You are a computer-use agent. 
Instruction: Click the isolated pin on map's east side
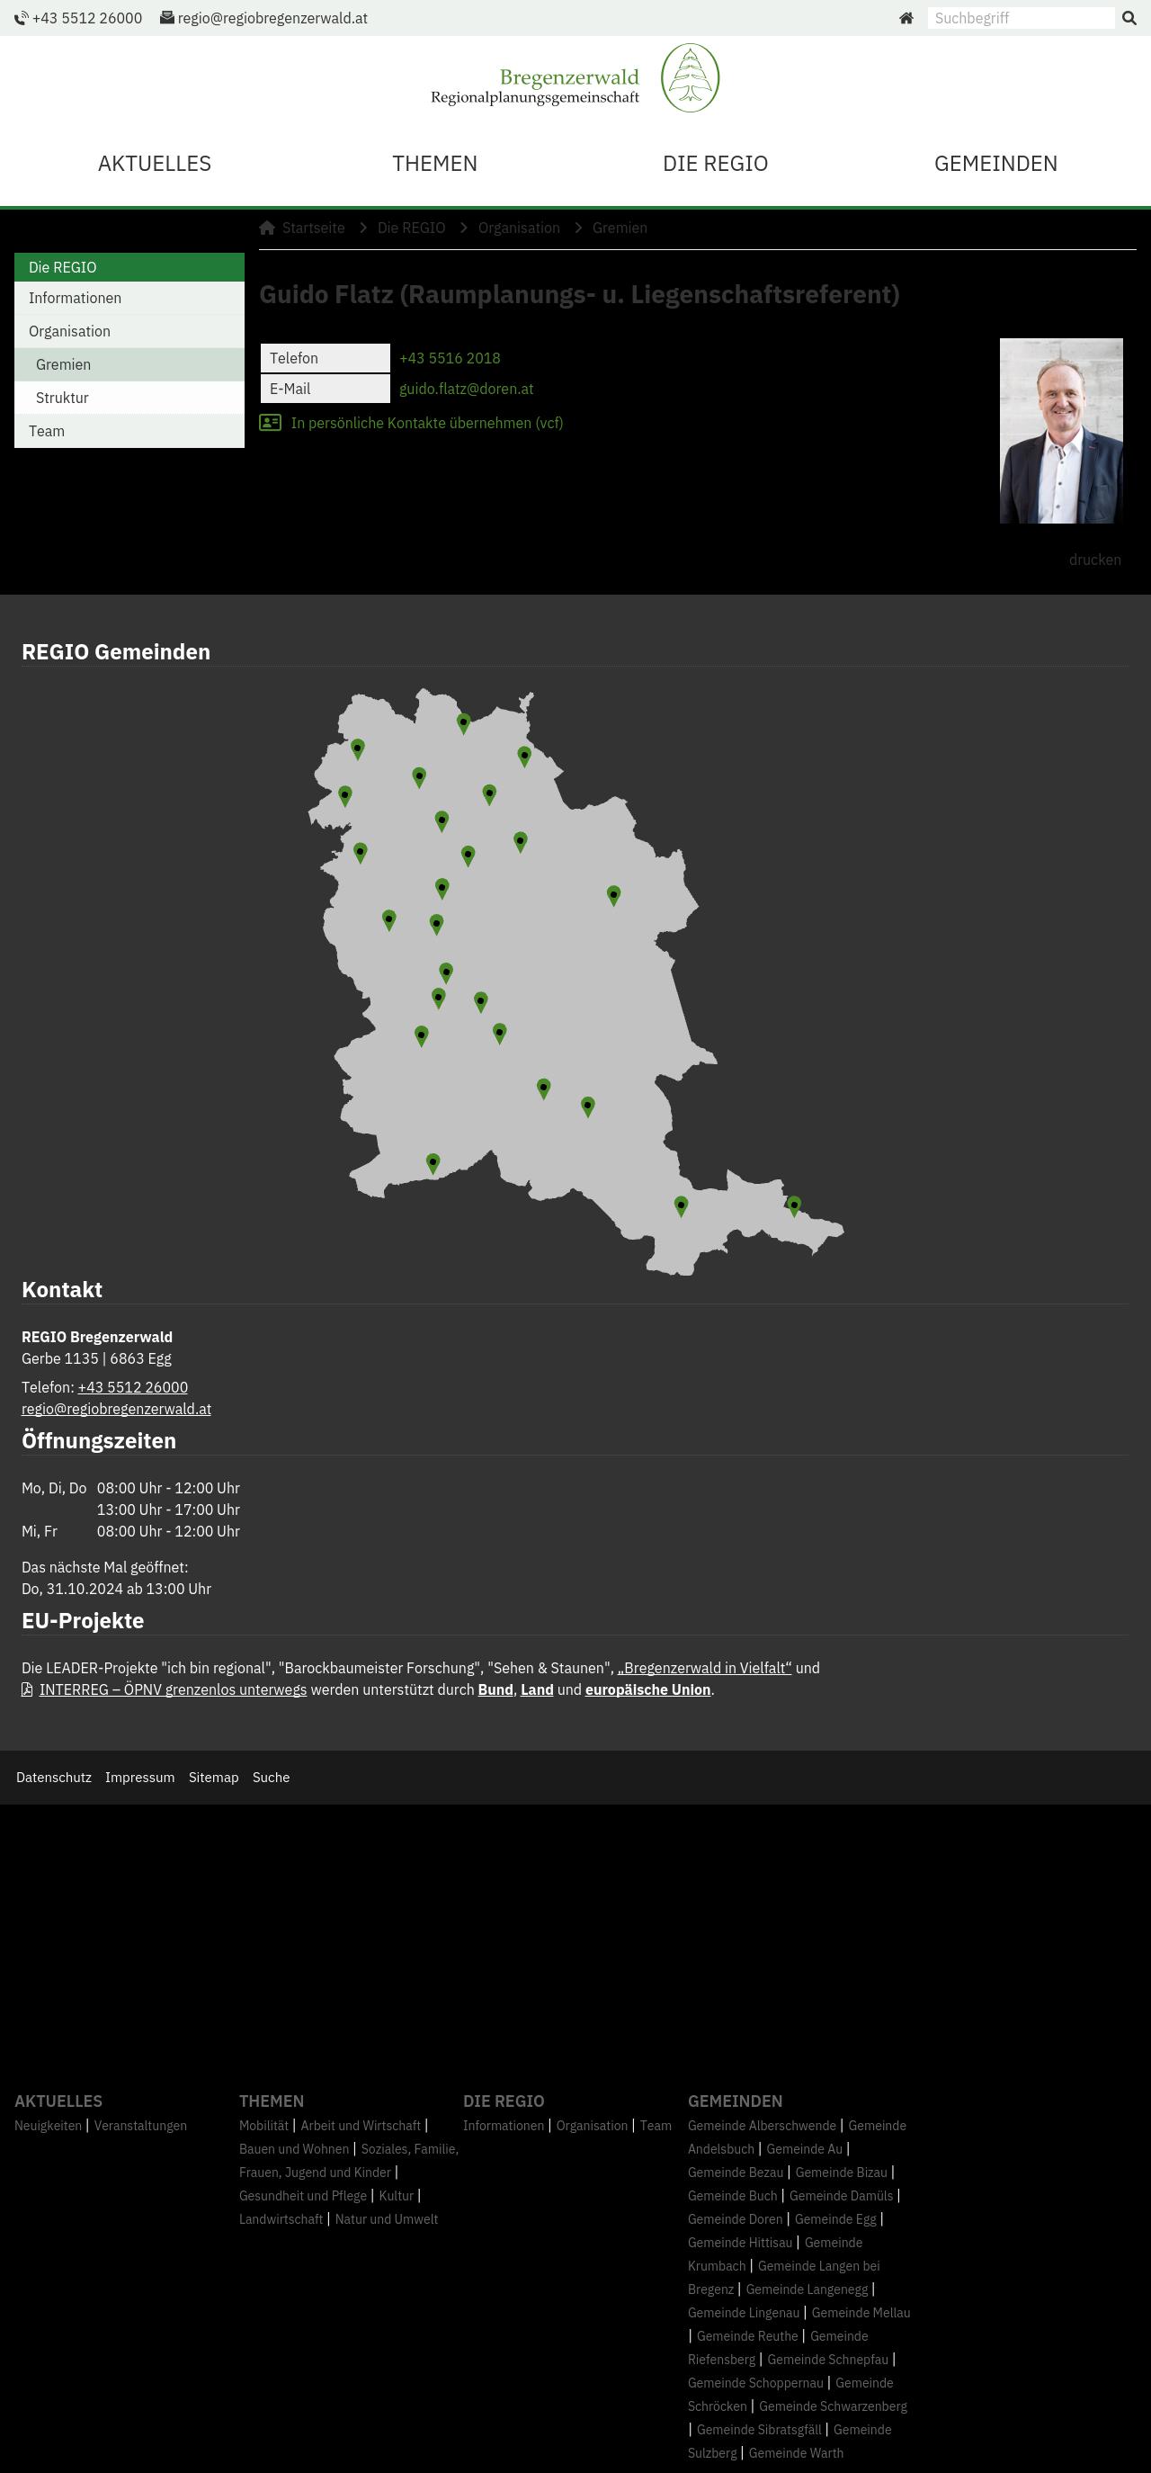click(613, 896)
